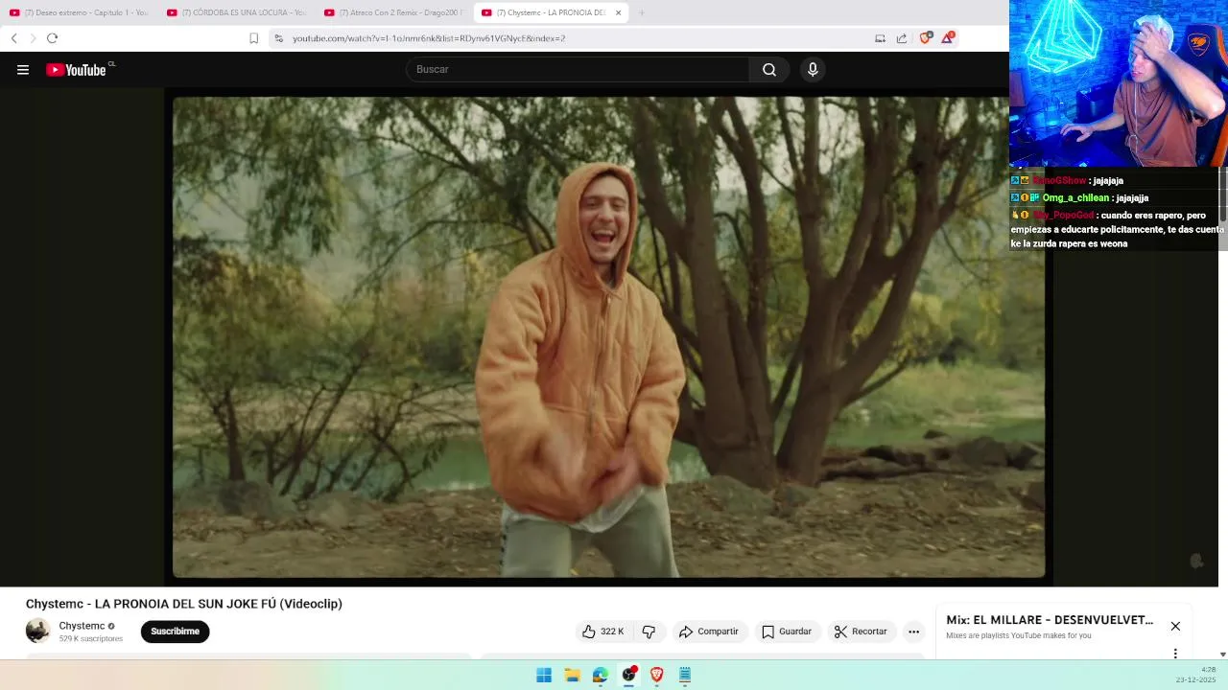This screenshot has width=1228, height=690.
Task: Click the video player to pause
Action: pyautogui.click(x=609, y=337)
